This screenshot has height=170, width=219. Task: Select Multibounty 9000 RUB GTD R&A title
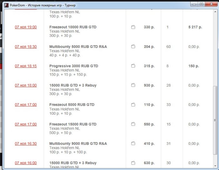tap(78, 144)
